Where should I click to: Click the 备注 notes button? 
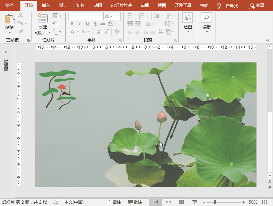pos(114,202)
